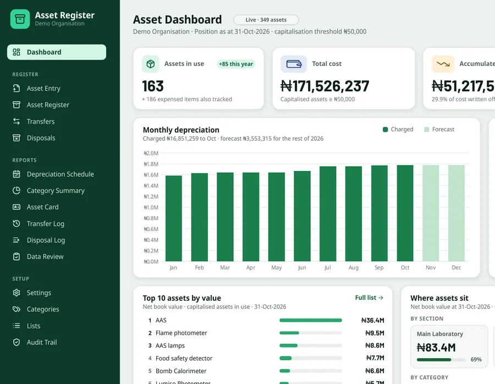
Task: Click the Transfer Log history icon
Action: click(16, 223)
